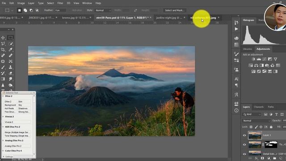
Task: Click the Merge (Multiple Image Series) button
Action: 17,132
